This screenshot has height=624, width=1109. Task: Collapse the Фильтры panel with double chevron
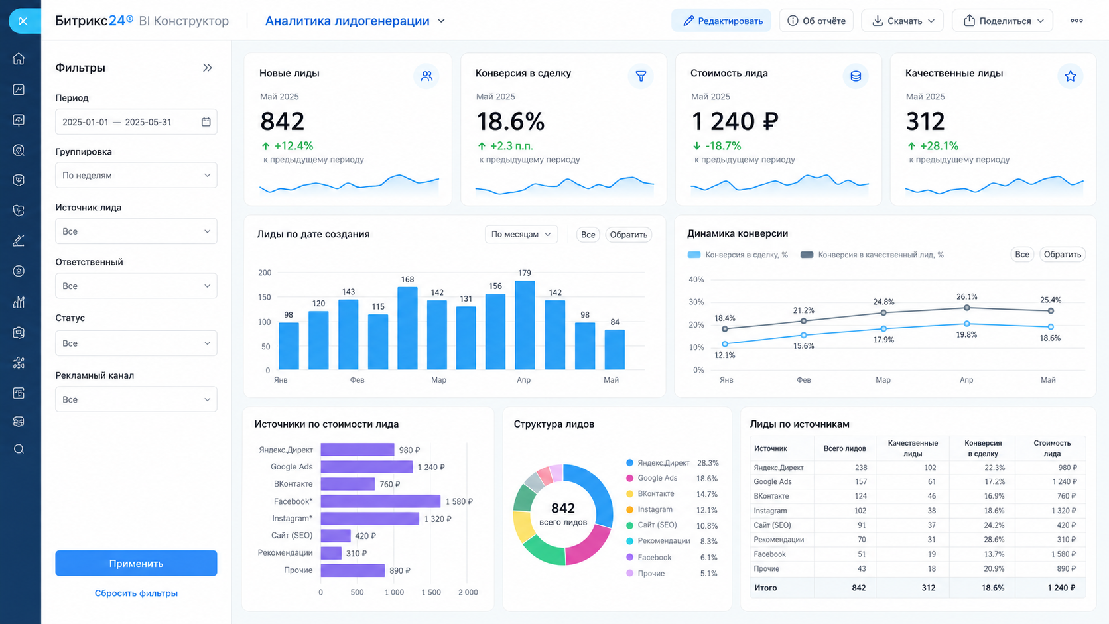click(x=208, y=68)
